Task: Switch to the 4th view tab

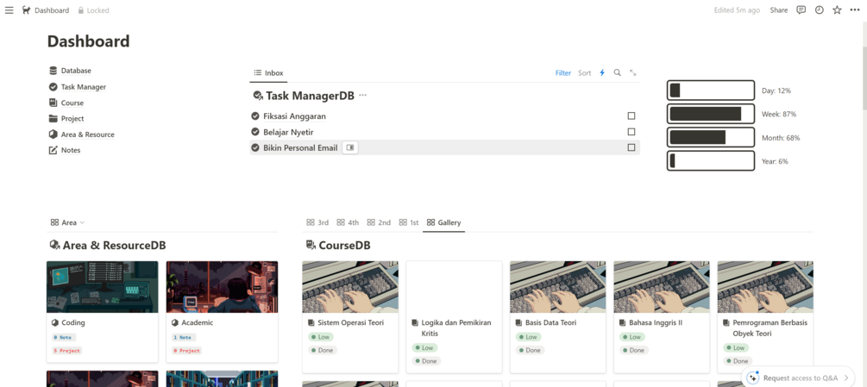Action: pyautogui.click(x=348, y=222)
